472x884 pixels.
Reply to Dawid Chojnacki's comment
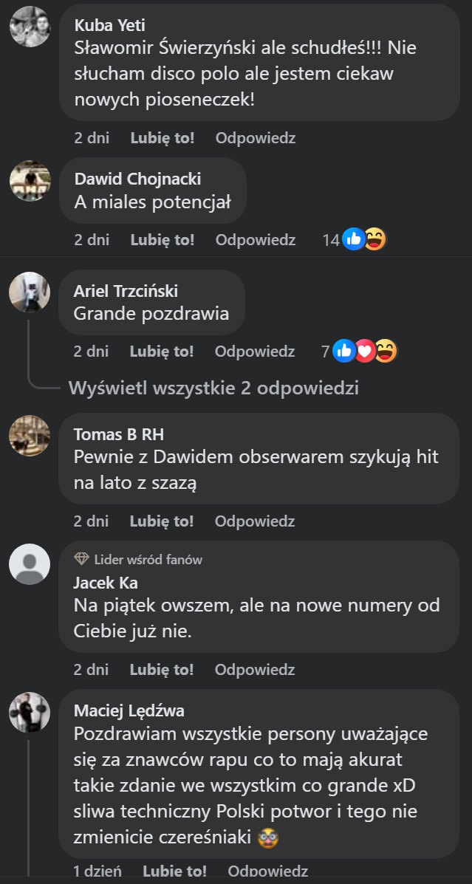[x=256, y=240]
